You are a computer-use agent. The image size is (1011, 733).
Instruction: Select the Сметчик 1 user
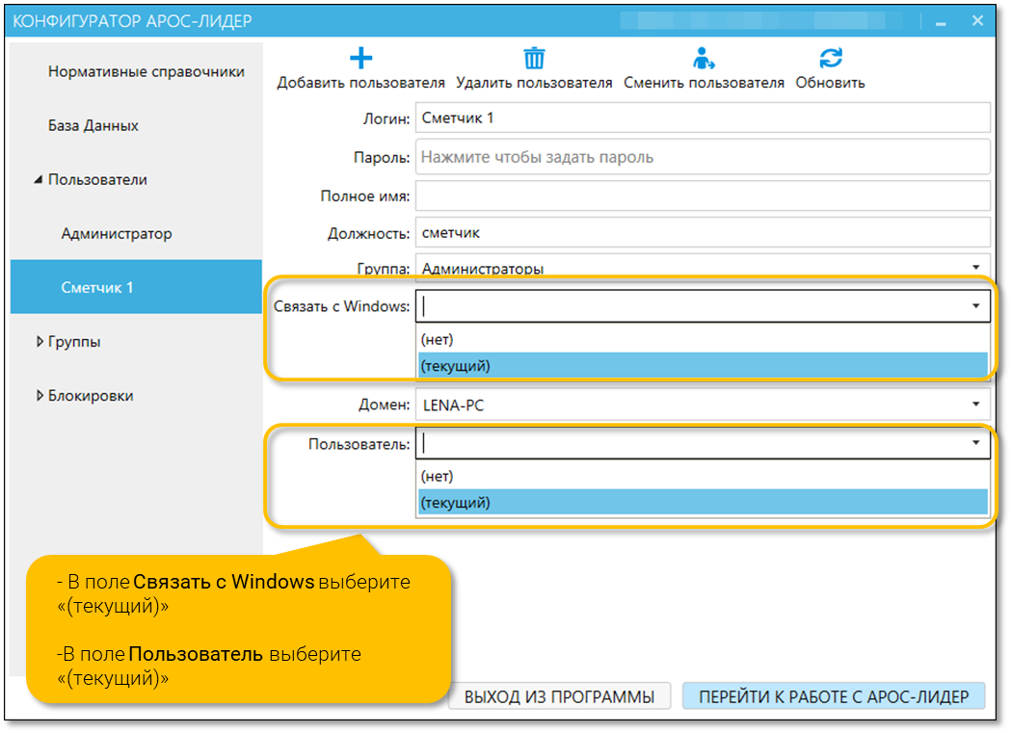(136, 287)
